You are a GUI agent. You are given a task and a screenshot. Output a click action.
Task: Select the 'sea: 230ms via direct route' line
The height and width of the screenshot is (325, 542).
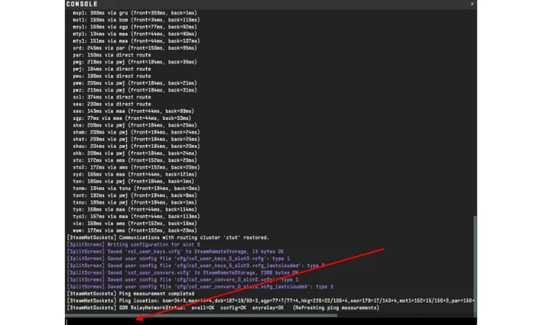[x=111, y=104]
